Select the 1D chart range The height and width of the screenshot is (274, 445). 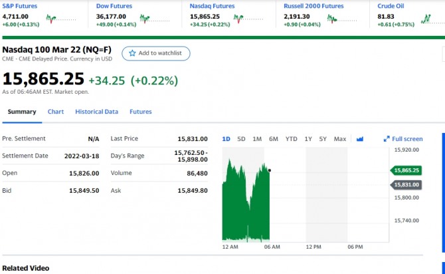coord(226,139)
